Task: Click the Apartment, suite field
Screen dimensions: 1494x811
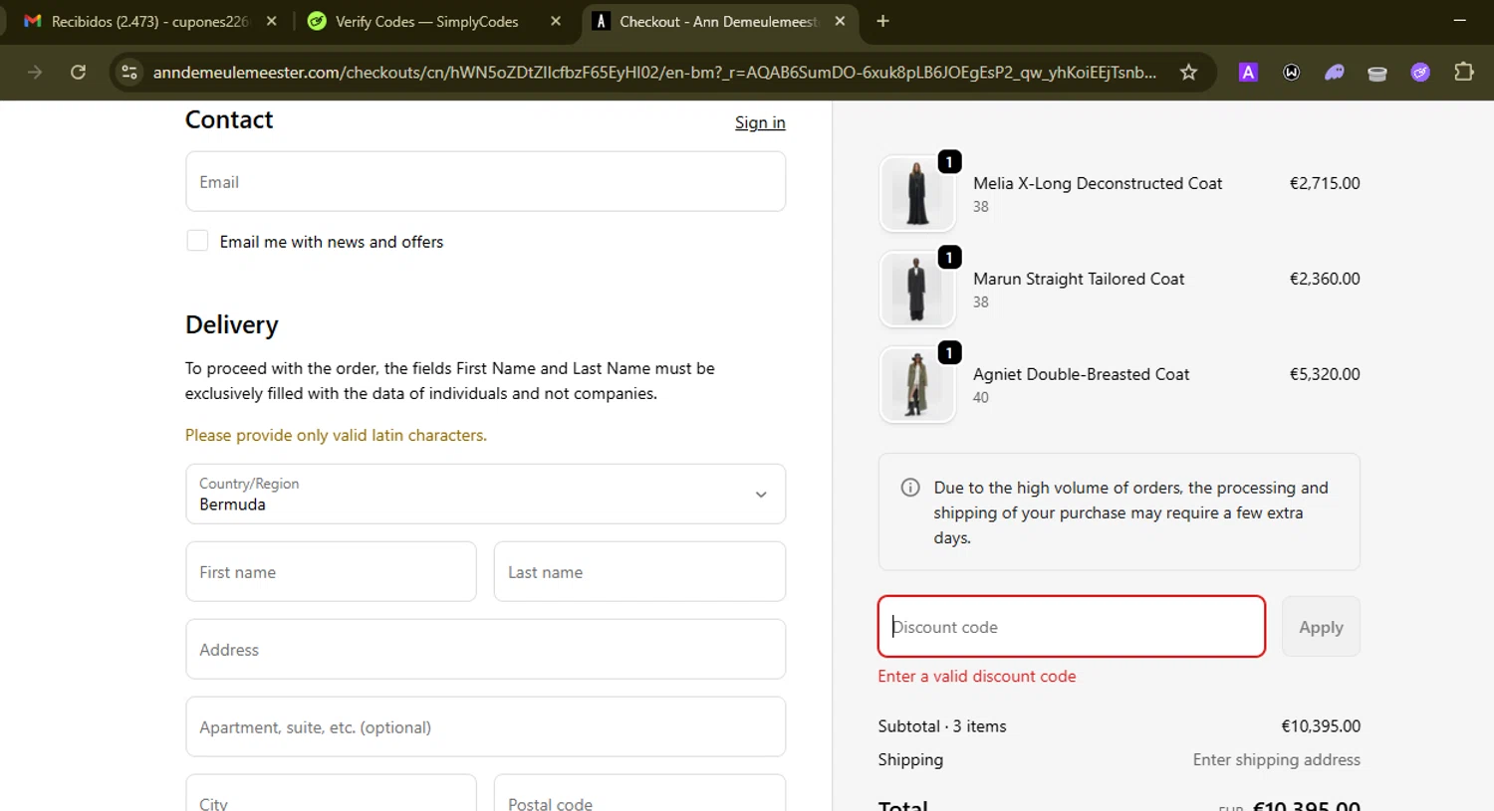Action: click(485, 726)
